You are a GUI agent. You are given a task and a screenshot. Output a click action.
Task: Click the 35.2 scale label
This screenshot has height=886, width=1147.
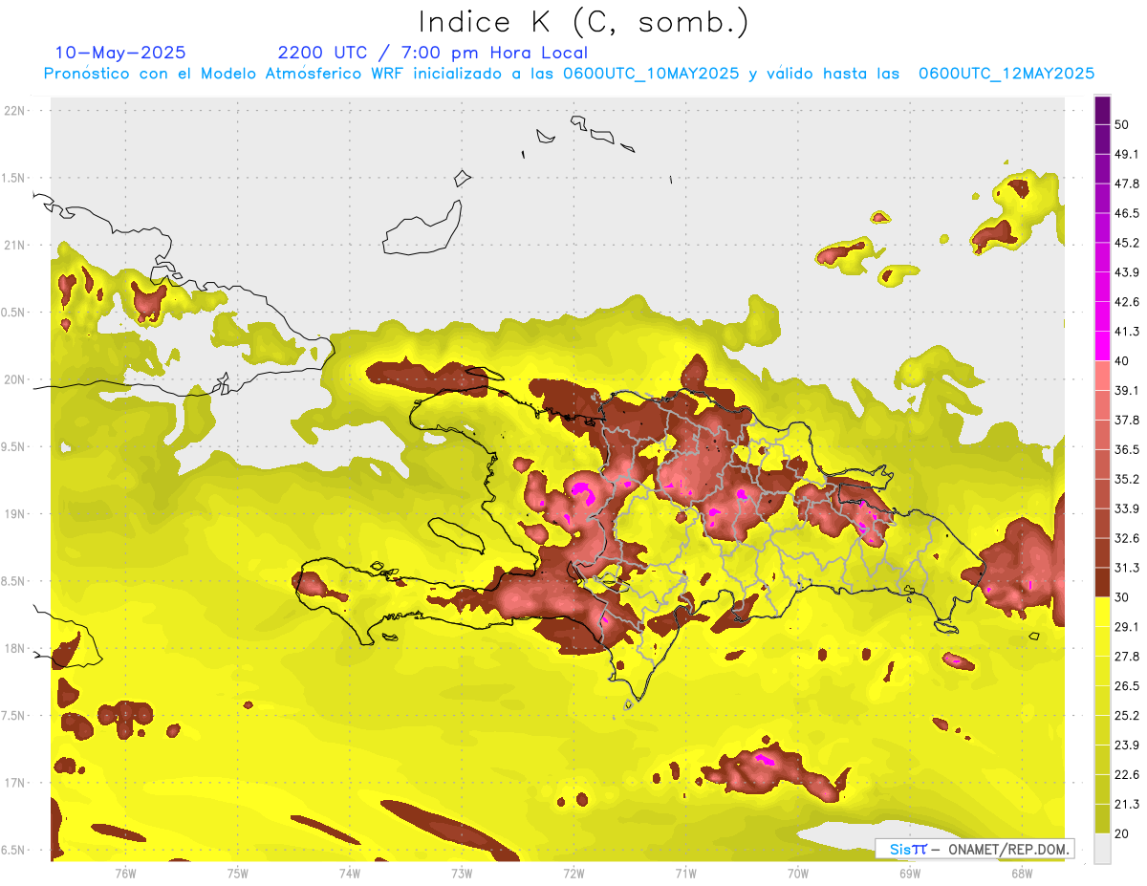(x=1127, y=479)
